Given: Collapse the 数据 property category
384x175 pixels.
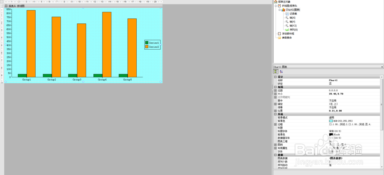Looking at the screenshot, I should click(x=275, y=155).
